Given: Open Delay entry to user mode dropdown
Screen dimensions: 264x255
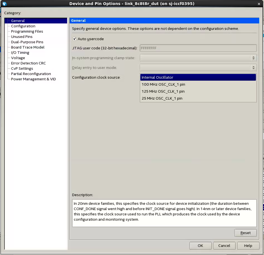Looking at the screenshot, I should [198, 68].
